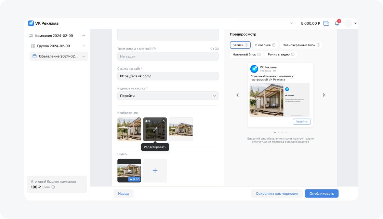Show previous preview with left arrow

point(238,95)
